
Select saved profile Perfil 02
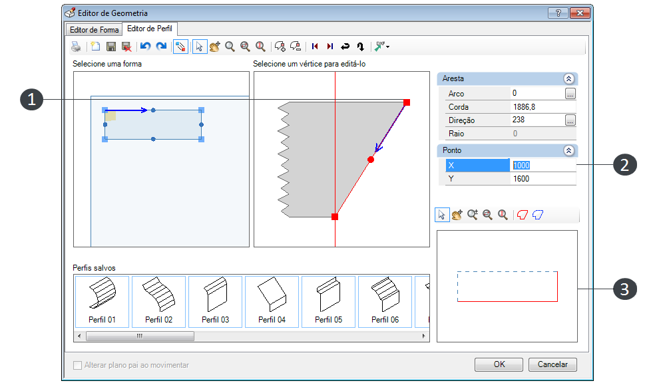[x=158, y=301]
